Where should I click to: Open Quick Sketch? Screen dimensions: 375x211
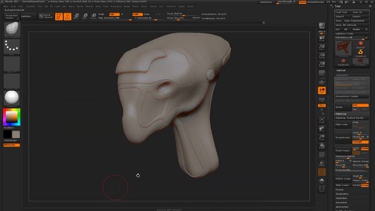click(x=46, y=16)
